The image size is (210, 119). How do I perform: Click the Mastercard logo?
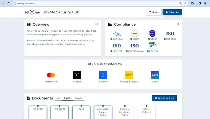[51, 75]
